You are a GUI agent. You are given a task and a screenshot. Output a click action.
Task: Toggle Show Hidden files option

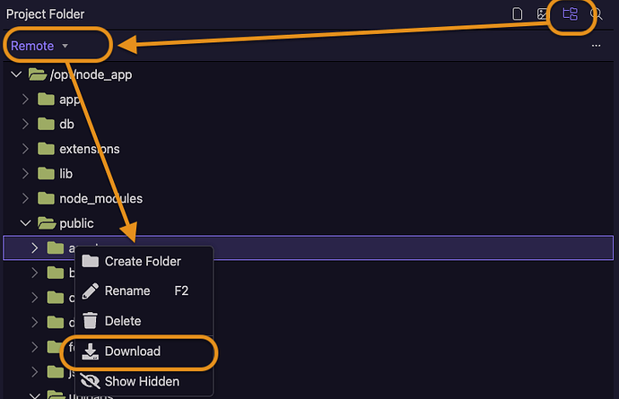tap(144, 381)
